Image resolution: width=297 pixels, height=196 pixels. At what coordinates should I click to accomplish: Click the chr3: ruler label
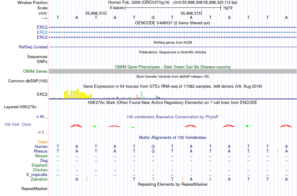coord(43,13)
